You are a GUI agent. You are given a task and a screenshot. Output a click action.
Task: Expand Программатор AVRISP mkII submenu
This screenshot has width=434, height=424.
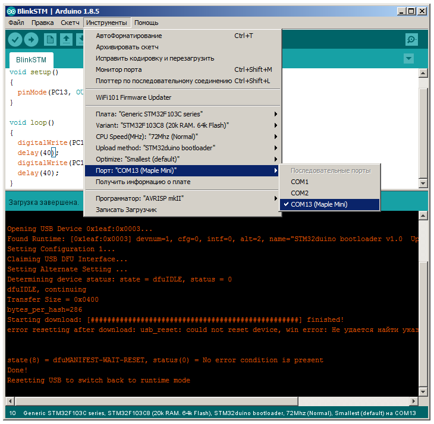[x=183, y=199]
